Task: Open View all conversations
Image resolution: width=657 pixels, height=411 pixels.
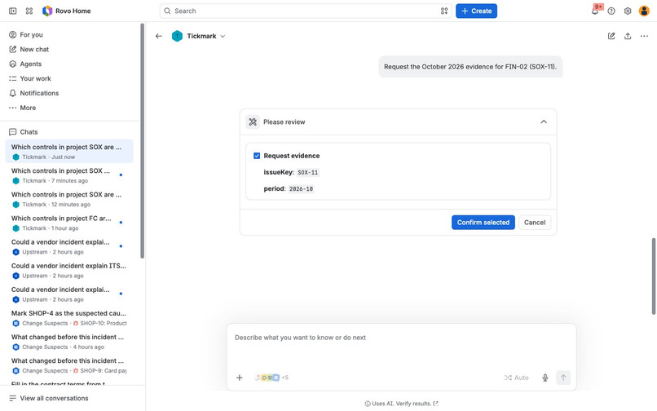Action: tap(49, 398)
